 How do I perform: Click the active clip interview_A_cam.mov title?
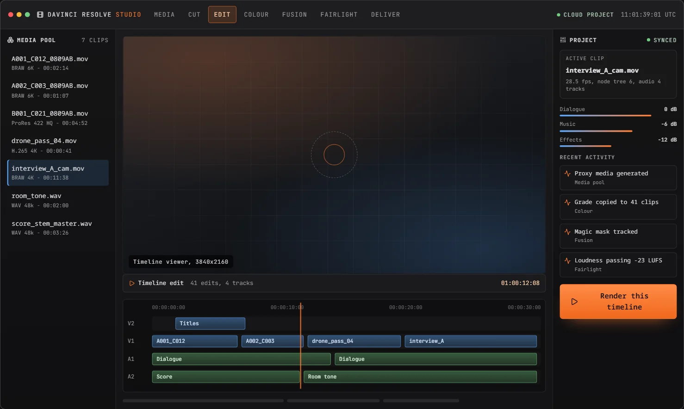[x=602, y=70]
